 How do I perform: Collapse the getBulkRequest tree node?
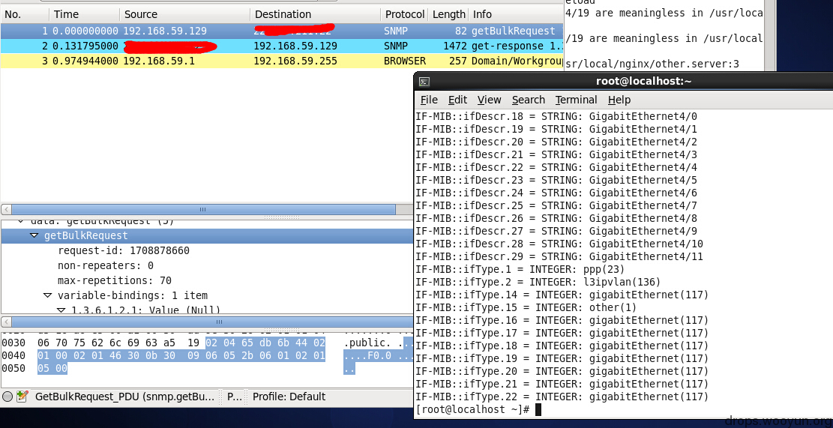[34, 236]
